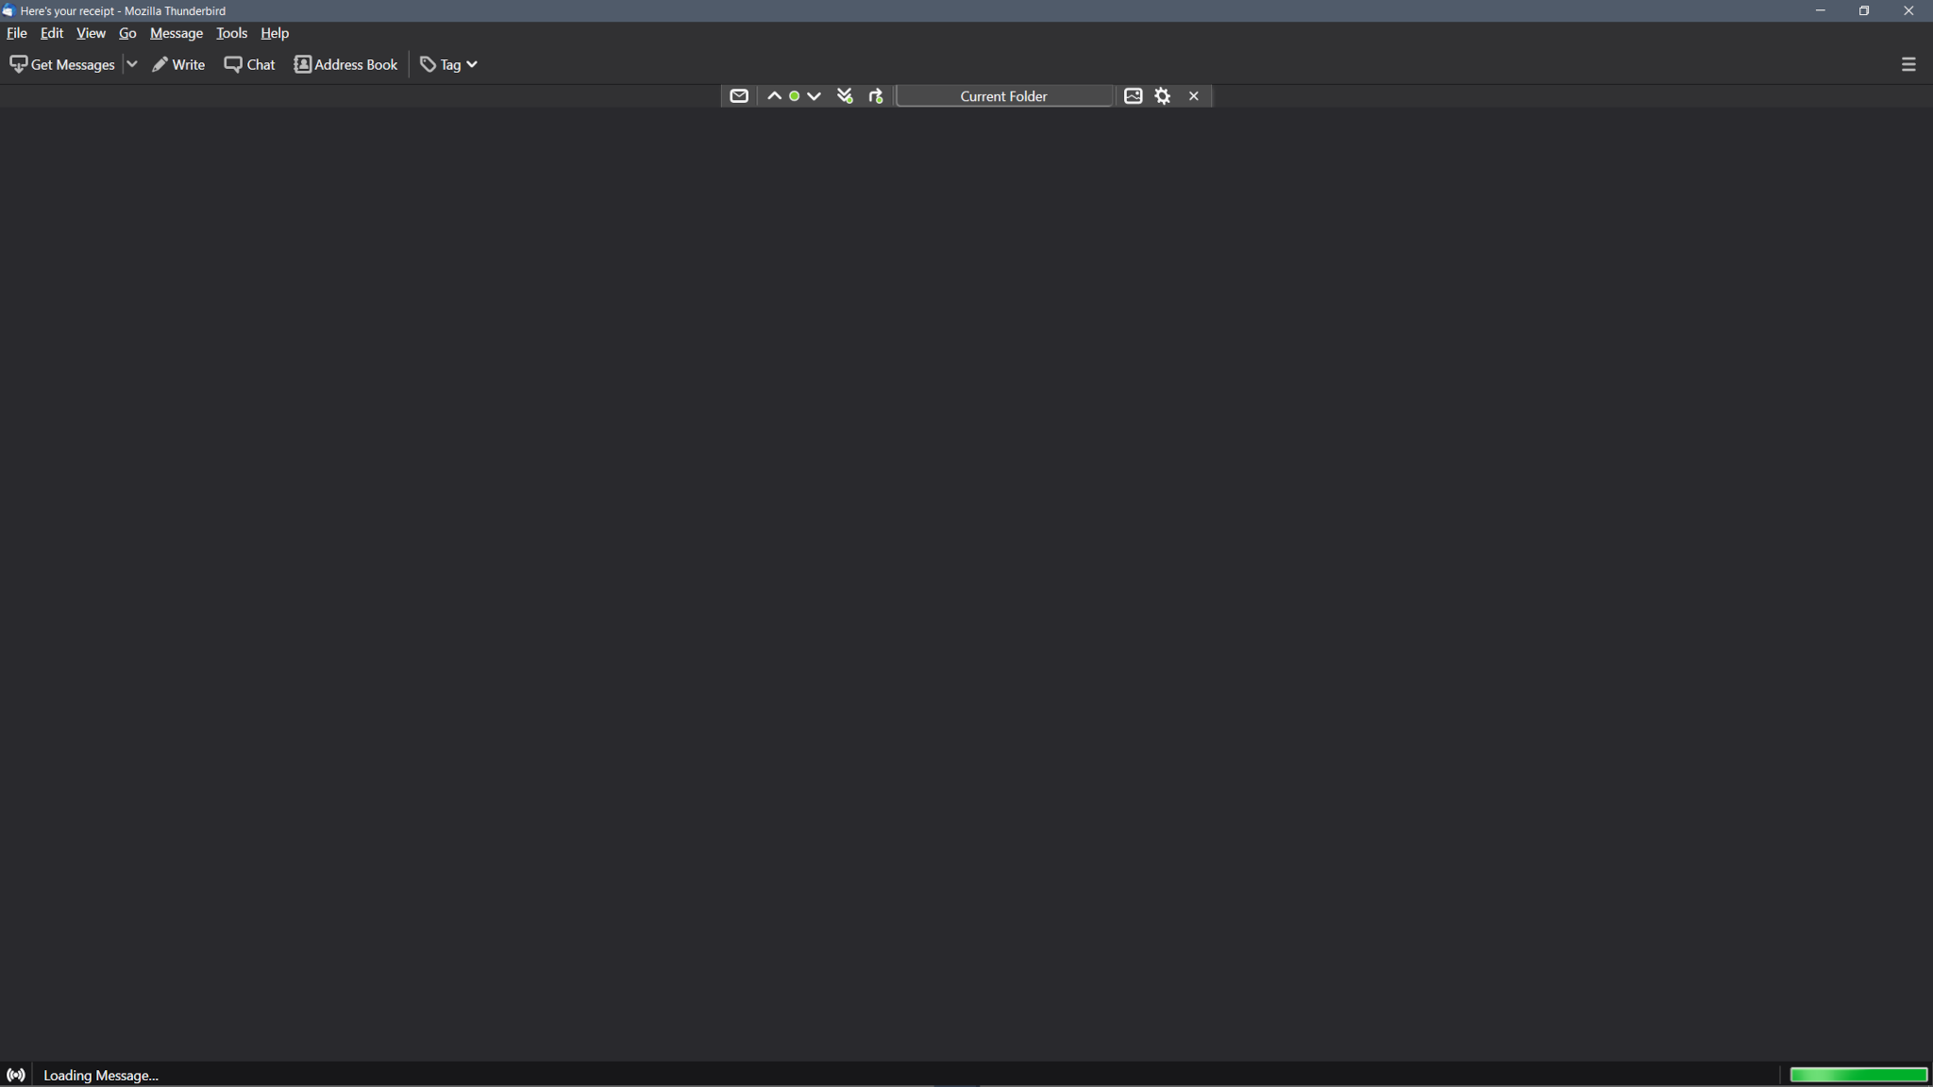Toggle the Current Folder search scope
This screenshot has width=1933, height=1087.
(x=1002, y=95)
